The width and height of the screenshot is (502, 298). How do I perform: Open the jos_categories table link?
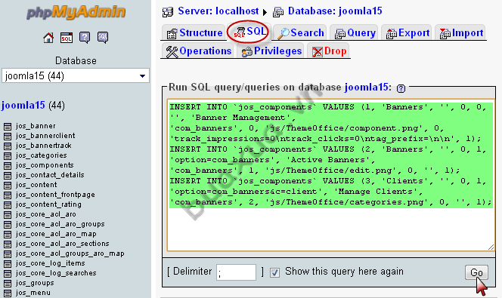pos(42,155)
